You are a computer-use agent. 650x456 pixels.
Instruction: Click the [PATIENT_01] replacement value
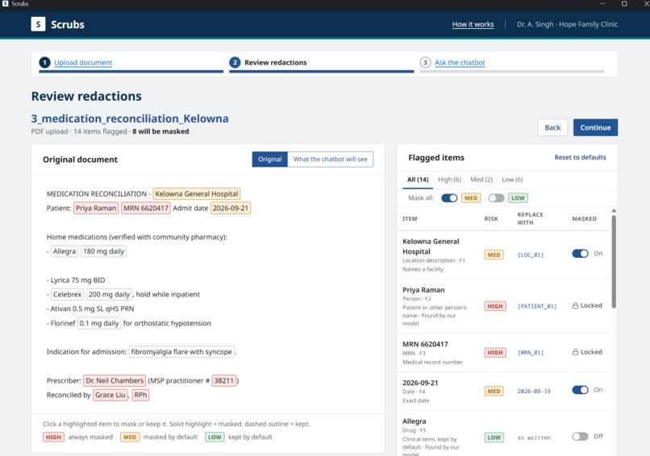(x=537, y=306)
